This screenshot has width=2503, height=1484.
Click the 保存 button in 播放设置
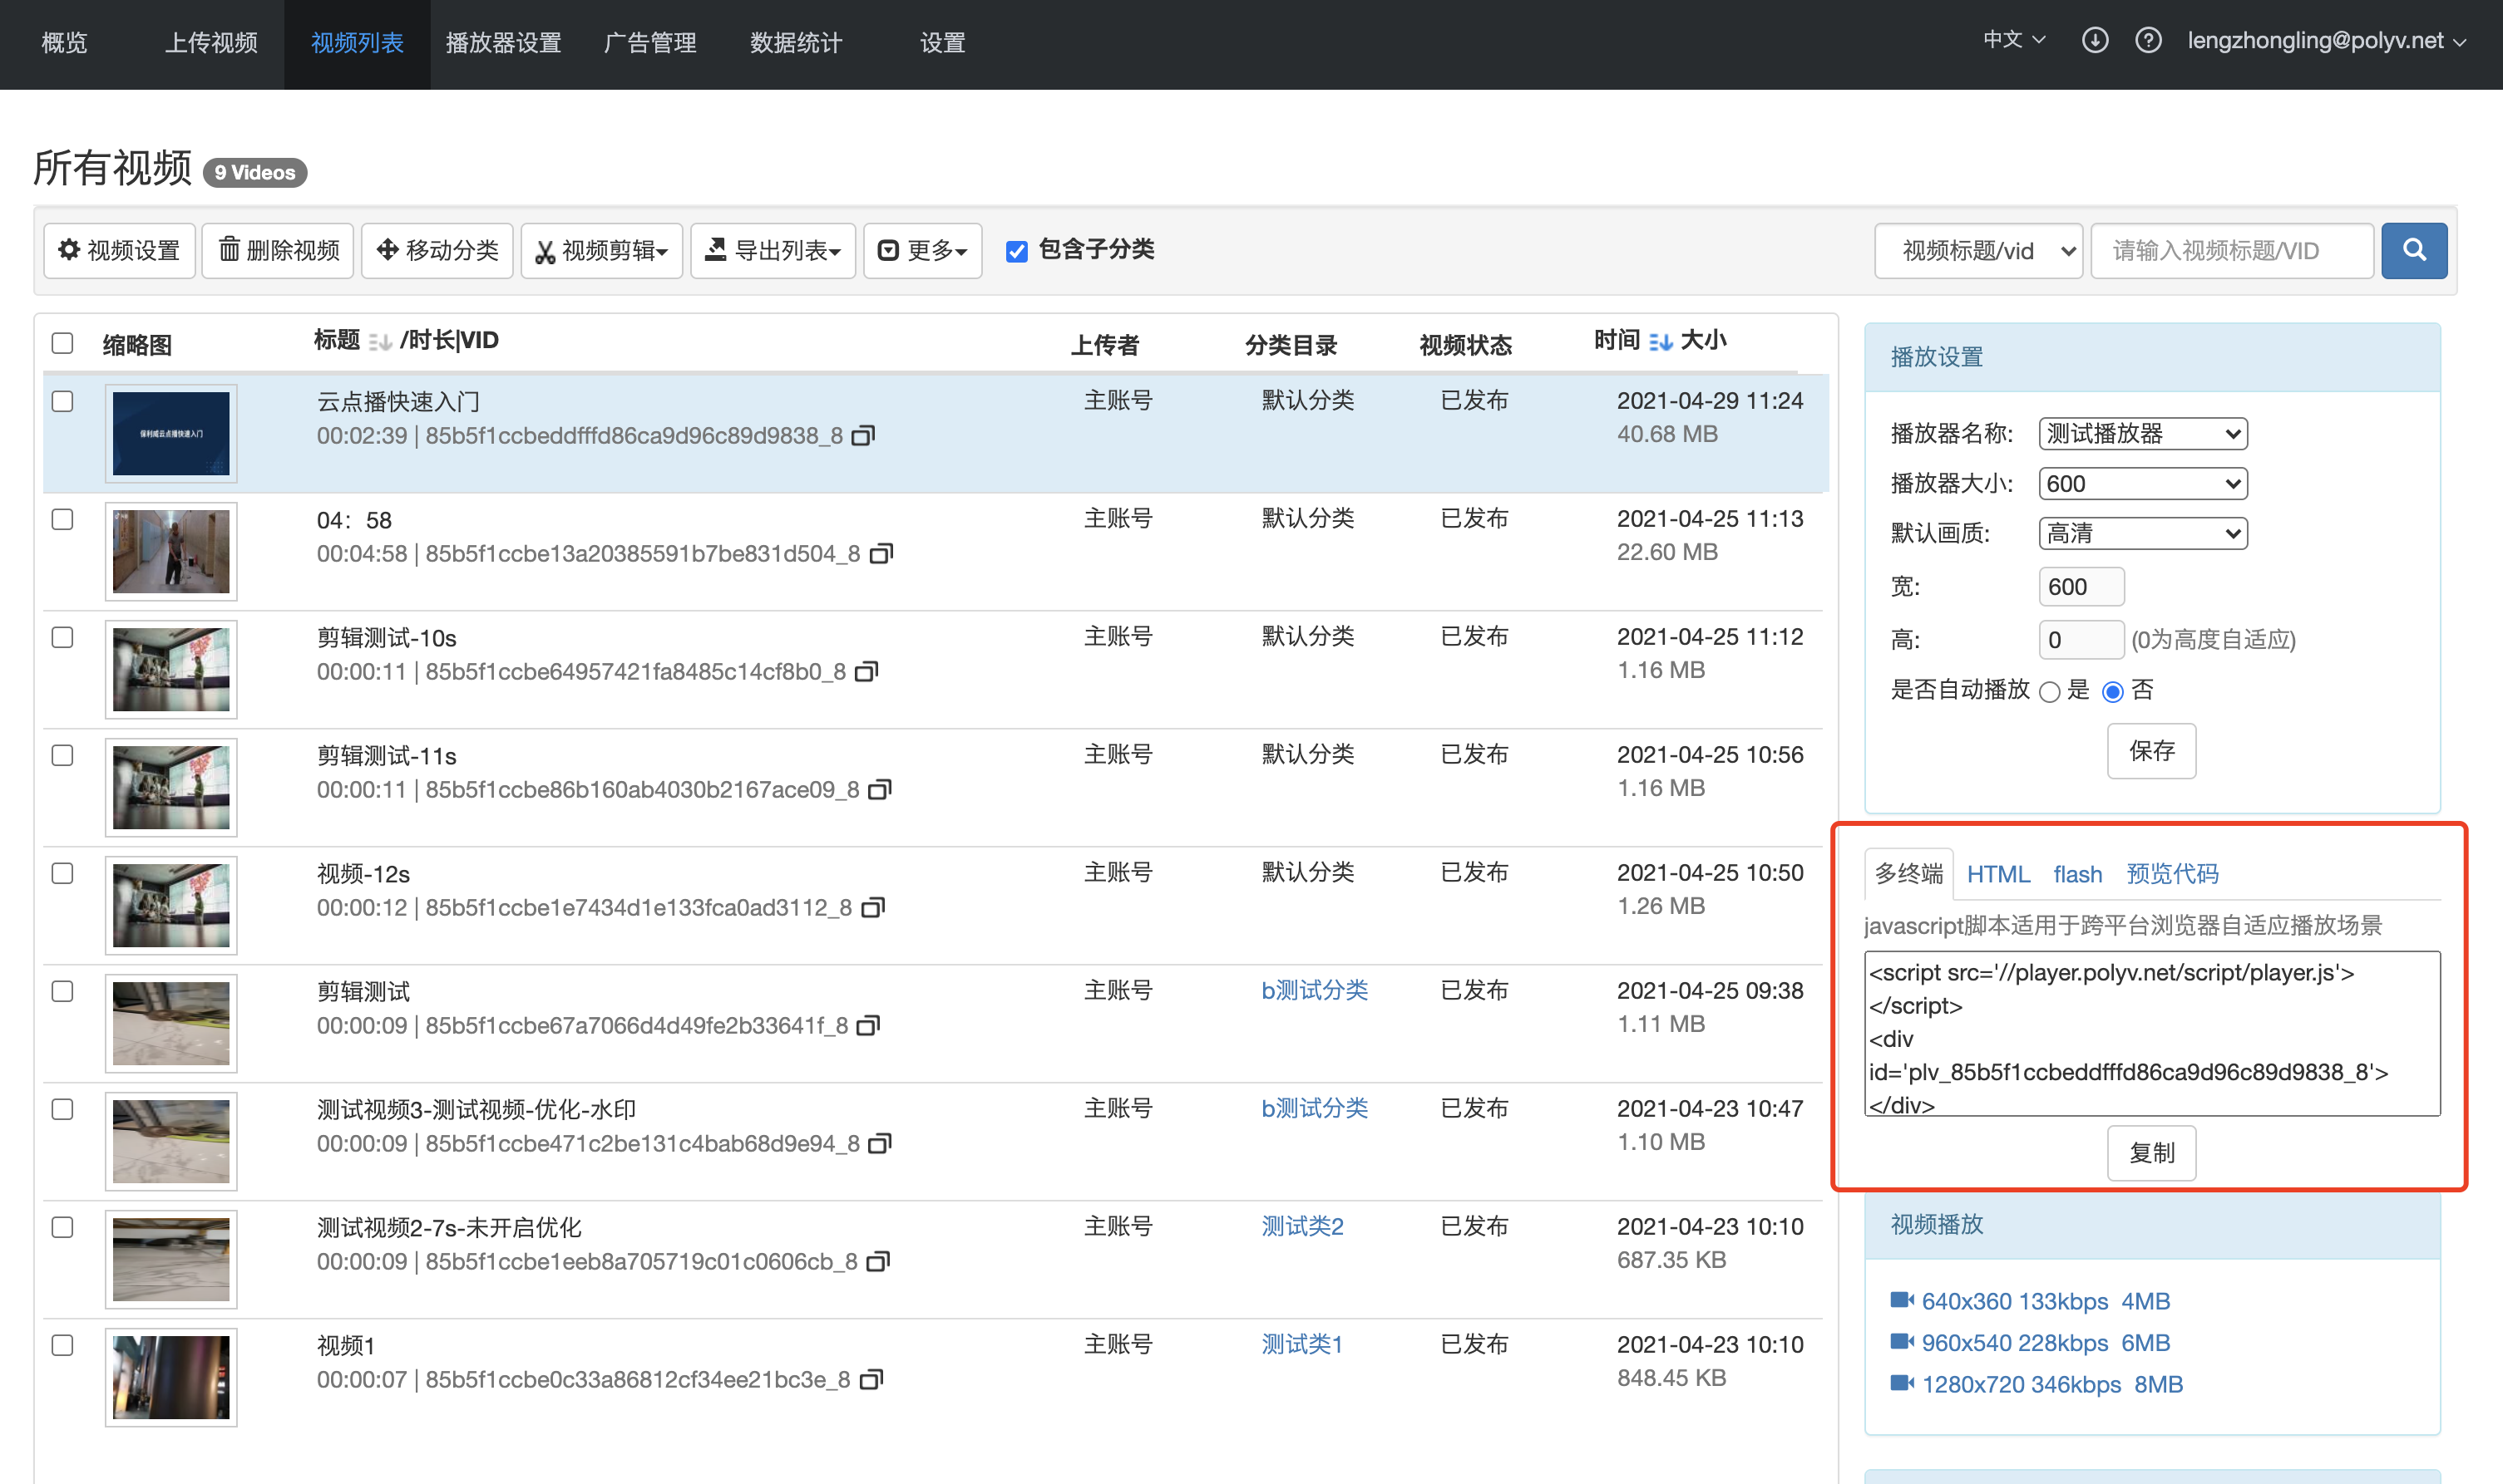pos(2152,751)
